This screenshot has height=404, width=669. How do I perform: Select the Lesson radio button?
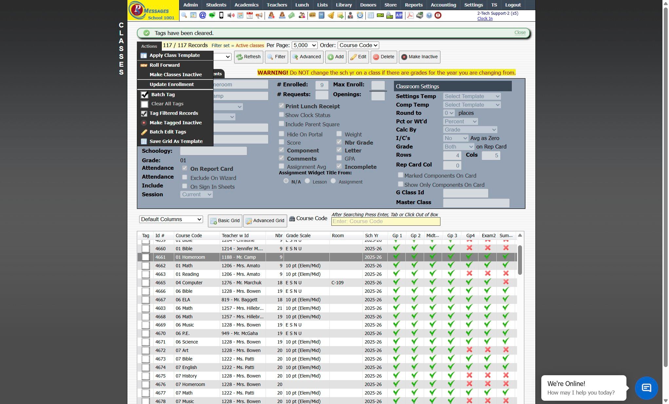307,181
